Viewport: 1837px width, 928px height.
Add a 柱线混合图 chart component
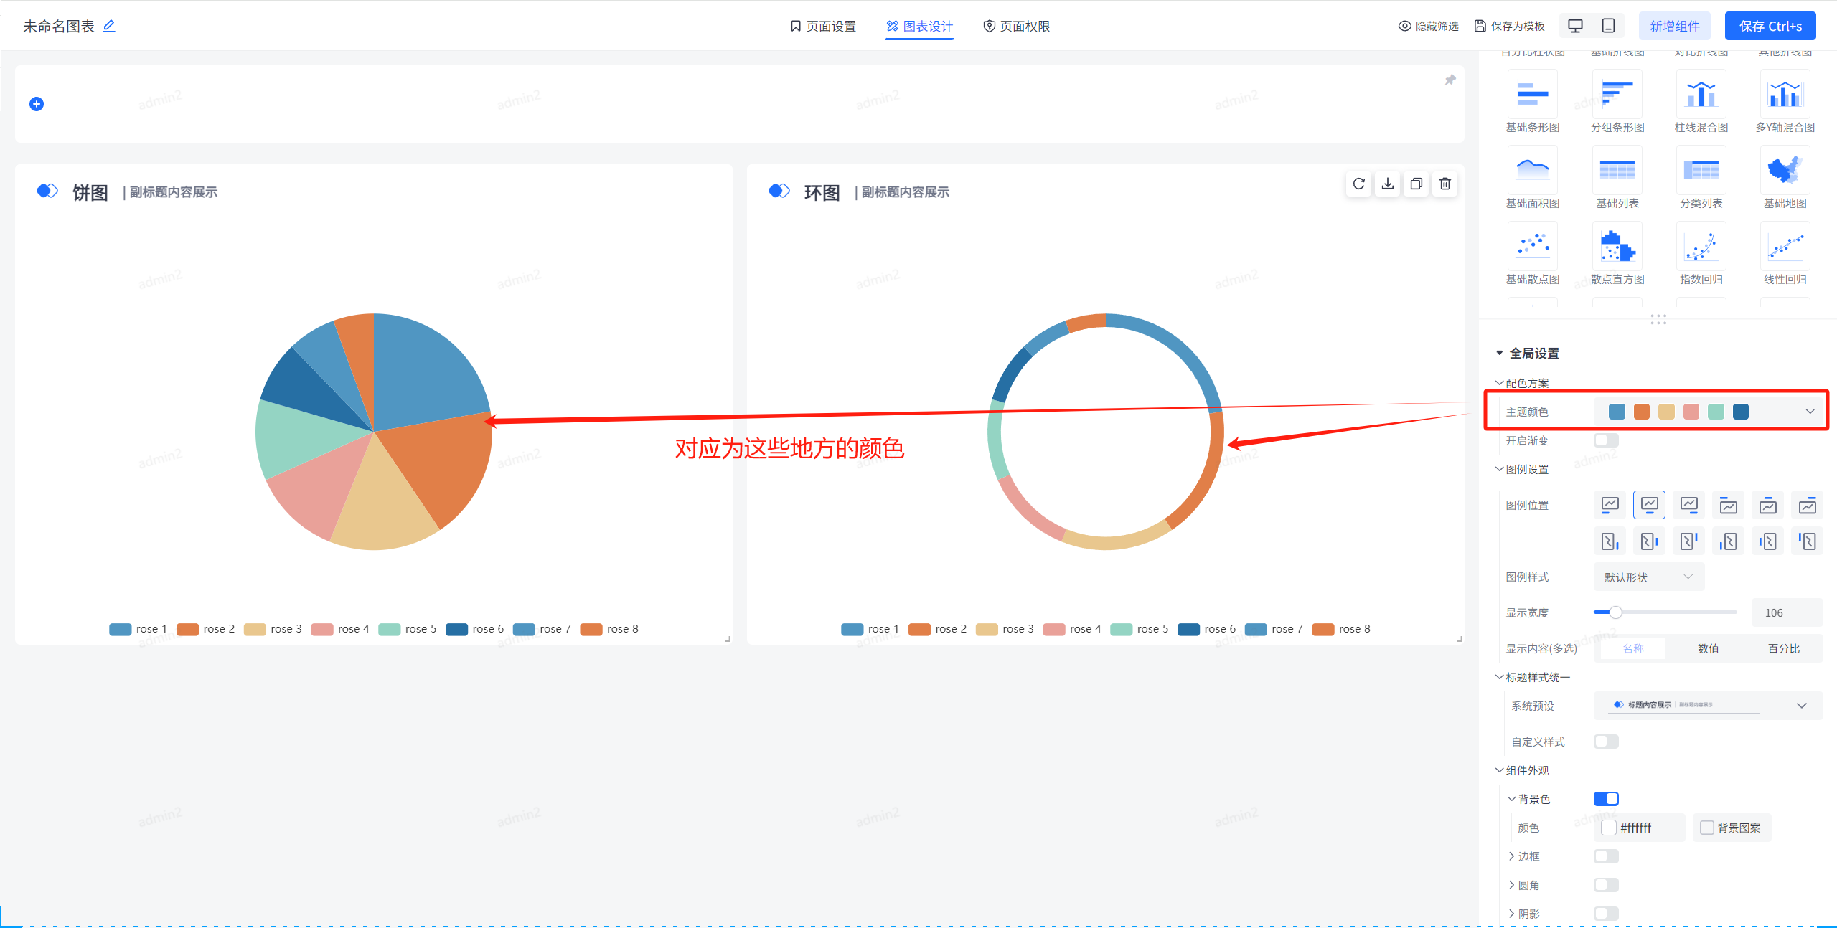[1701, 95]
